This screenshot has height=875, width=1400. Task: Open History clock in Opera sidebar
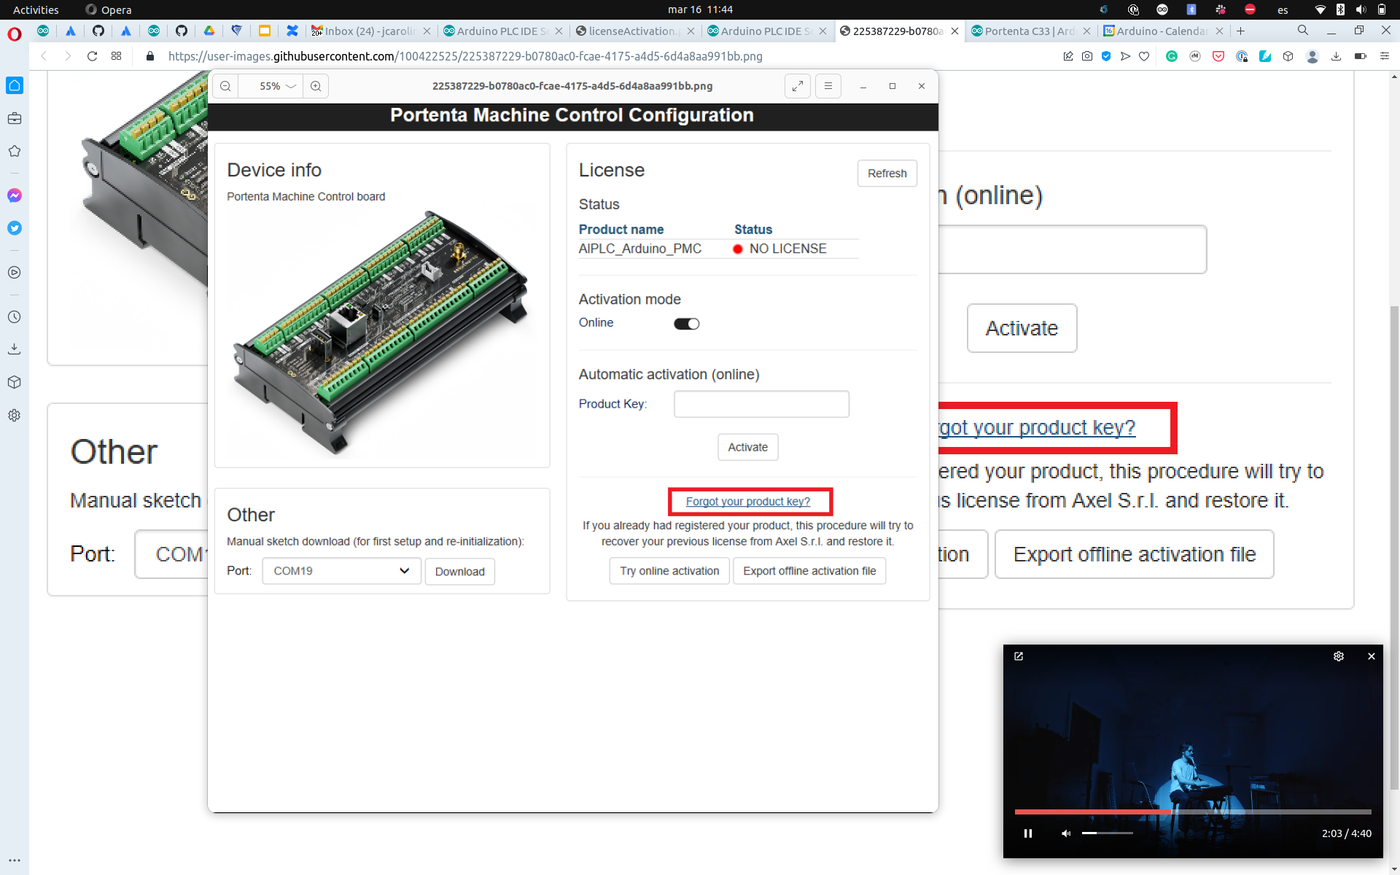[15, 317]
